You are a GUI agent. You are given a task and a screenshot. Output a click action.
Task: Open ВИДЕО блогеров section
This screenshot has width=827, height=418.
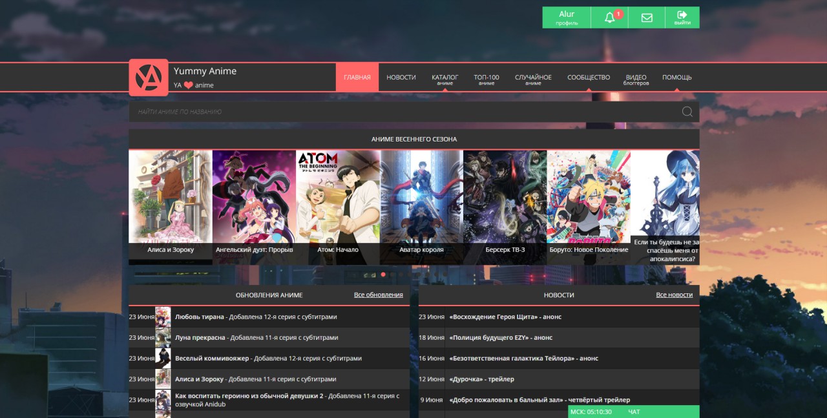[636, 77]
